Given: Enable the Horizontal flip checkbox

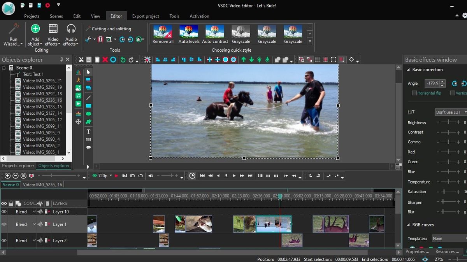Looking at the screenshot, I should coord(414,93).
